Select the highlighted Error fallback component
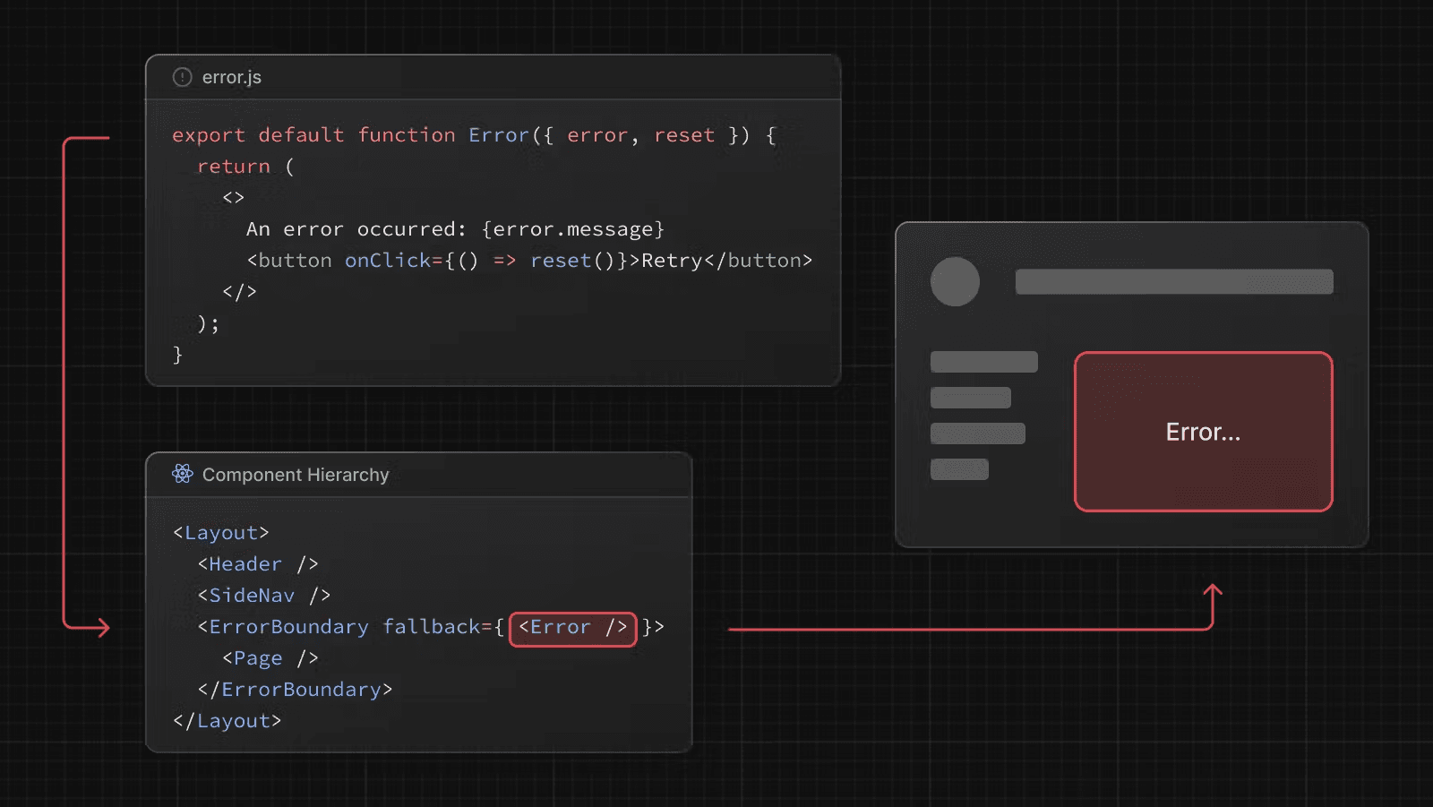1433x807 pixels. click(572, 627)
